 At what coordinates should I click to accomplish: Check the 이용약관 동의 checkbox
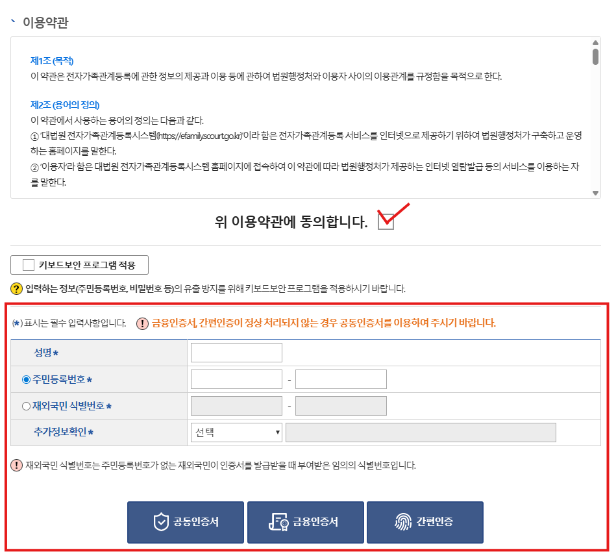(x=386, y=222)
